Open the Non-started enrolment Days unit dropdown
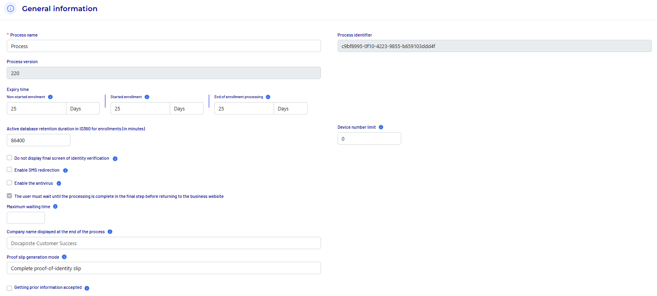Screen dimensions: 657x296 pyautogui.click(x=83, y=108)
